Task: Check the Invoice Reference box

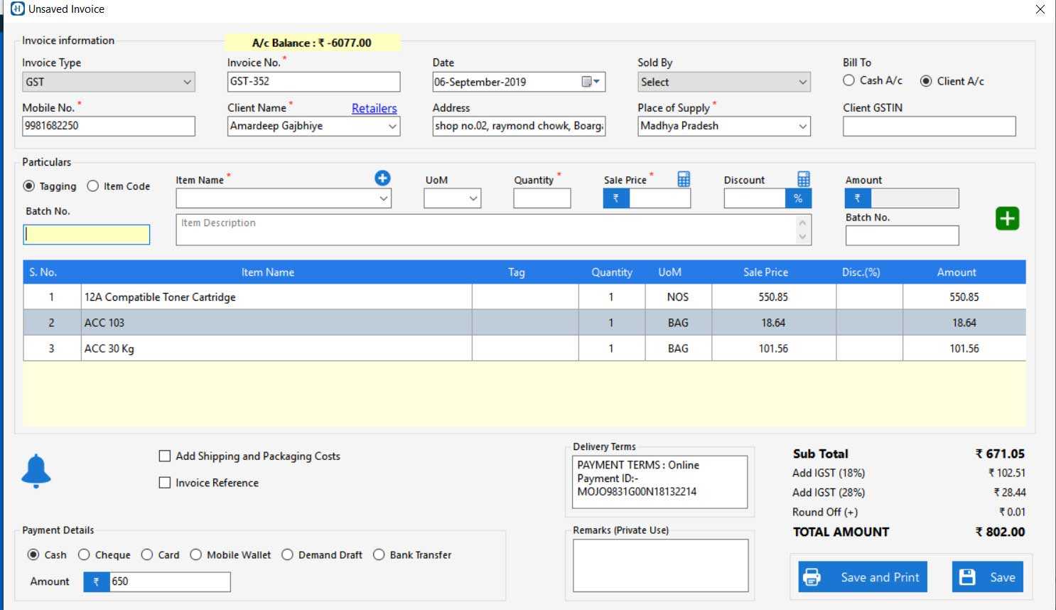Action: (165, 483)
